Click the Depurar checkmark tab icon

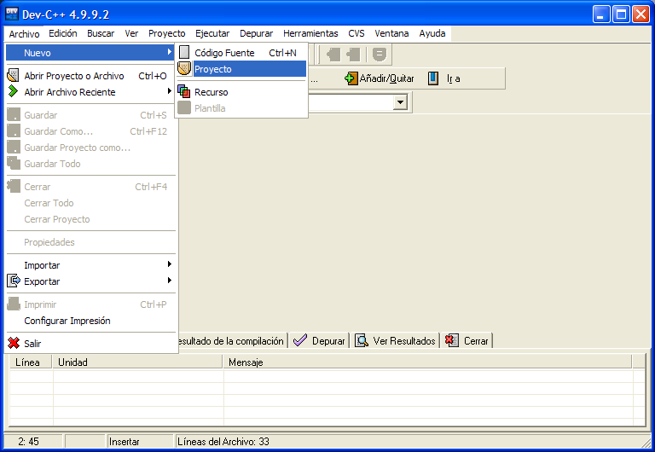click(300, 340)
